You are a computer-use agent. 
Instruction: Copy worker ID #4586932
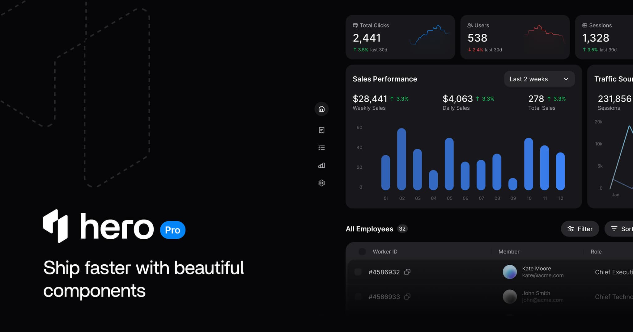point(407,272)
